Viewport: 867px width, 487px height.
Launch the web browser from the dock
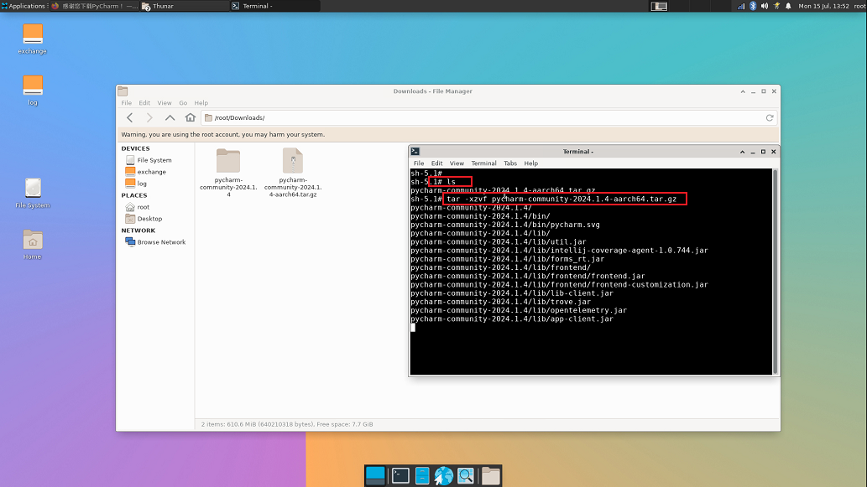pos(444,476)
